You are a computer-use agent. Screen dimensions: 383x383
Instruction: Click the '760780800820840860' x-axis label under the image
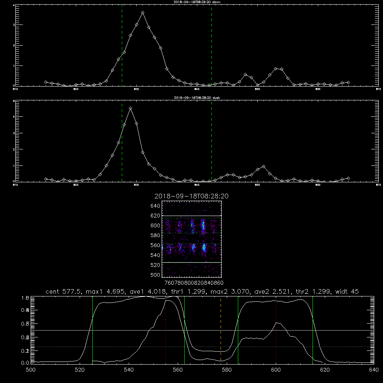click(194, 283)
